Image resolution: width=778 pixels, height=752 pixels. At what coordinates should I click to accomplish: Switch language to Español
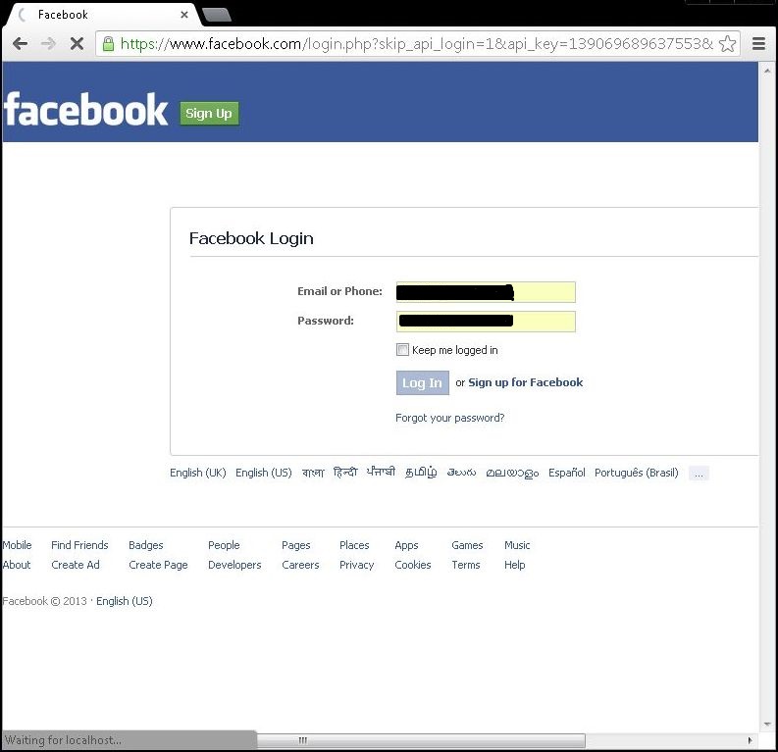click(567, 473)
